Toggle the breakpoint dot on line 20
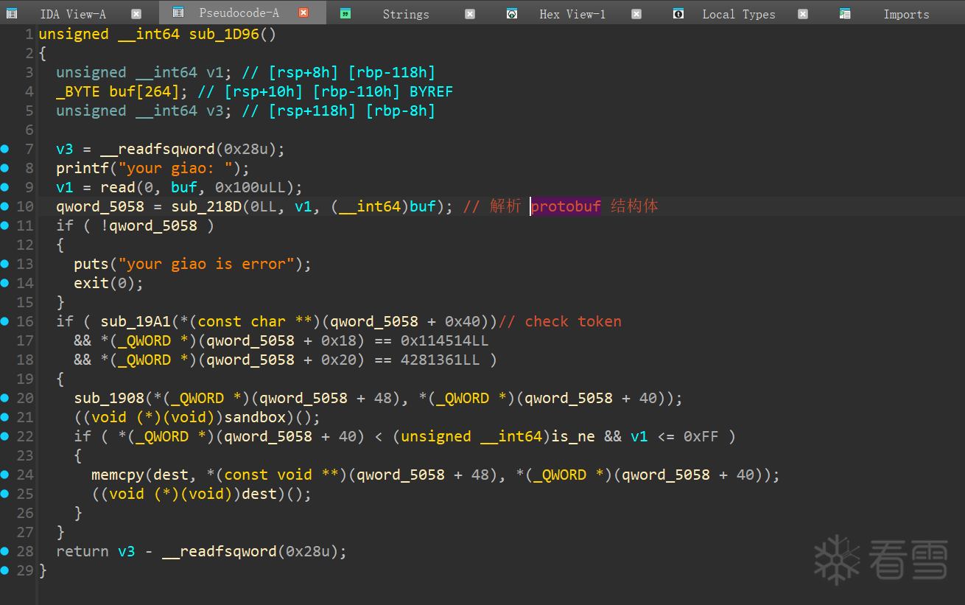 point(5,398)
